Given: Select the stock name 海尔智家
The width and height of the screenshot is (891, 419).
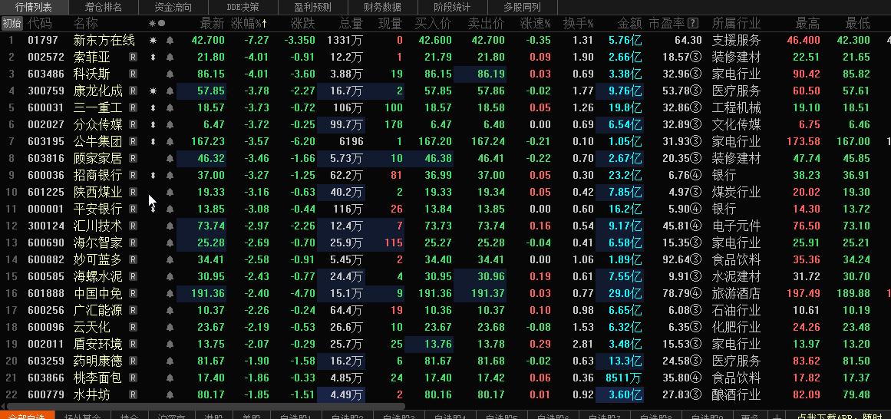Looking at the screenshot, I should tap(97, 242).
